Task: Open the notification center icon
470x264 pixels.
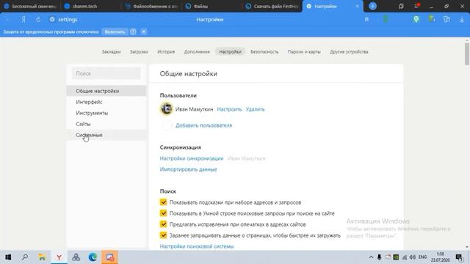Action: 459,257
